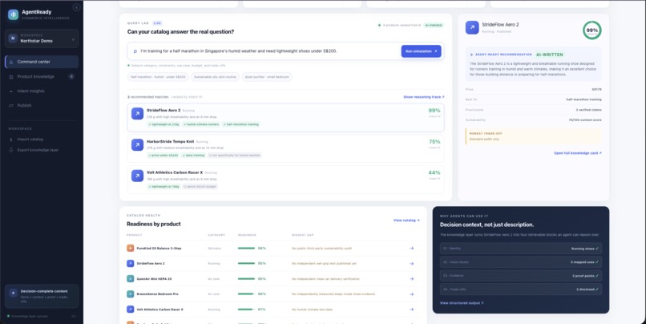
Task: Click Volt Athletics icon in readiness table
Action: 130,309
